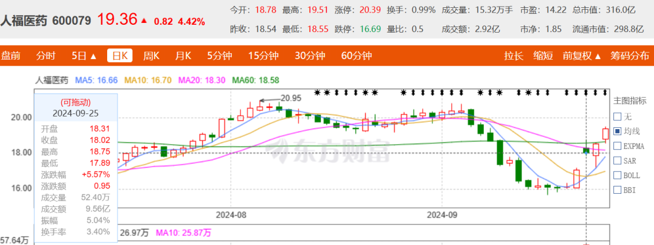This screenshot has height=245, width=654.
Task: Open the 筹码分布 chip distribution view
Action: 630,56
